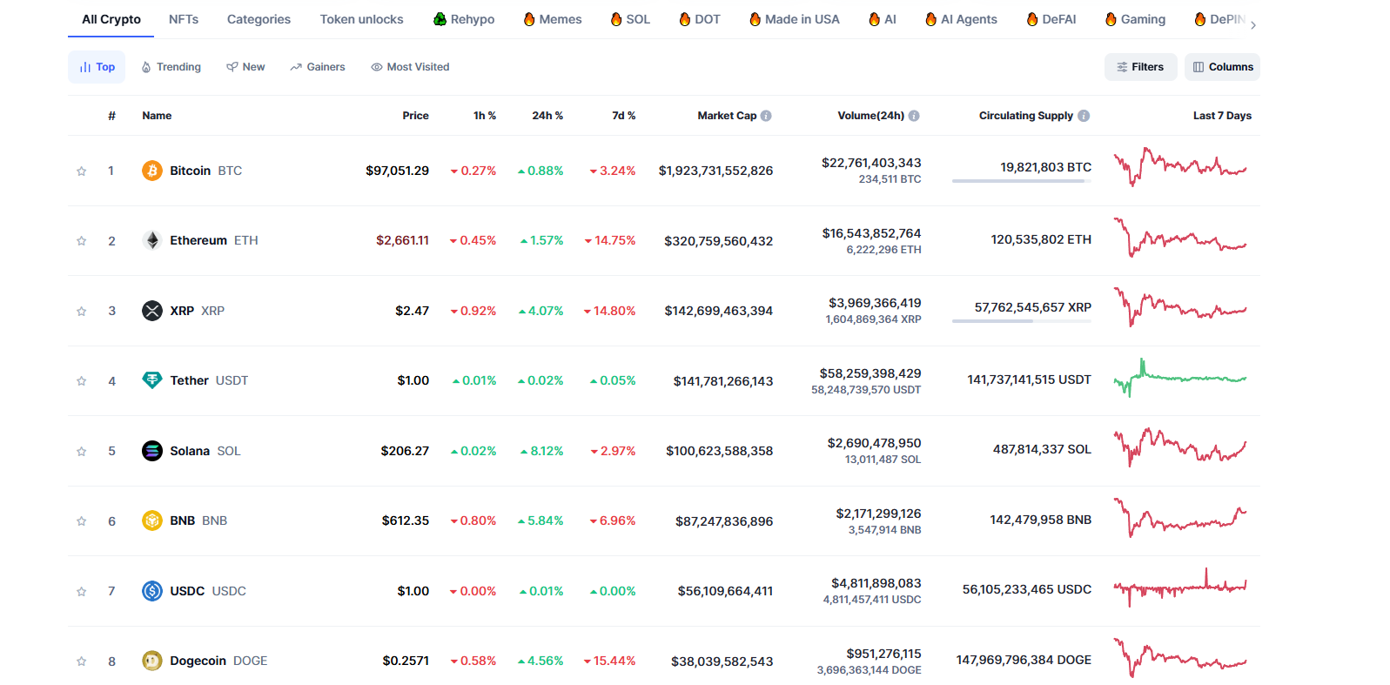Viewport: 1390px width, 685px height.
Task: Open the Gaming category tab
Action: 1135,19
